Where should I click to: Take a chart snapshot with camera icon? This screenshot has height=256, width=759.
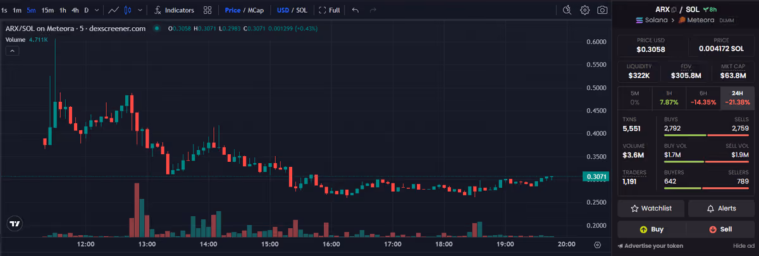[603, 10]
